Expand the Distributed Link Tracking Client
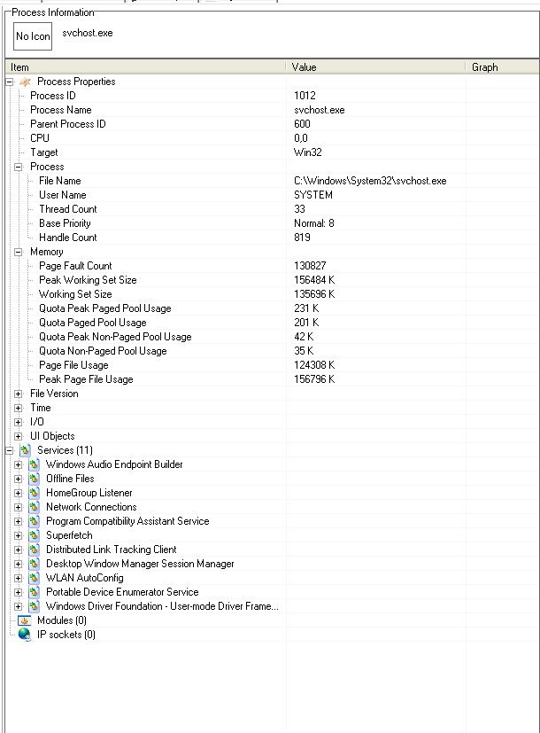This screenshot has height=733, width=540. click(x=19, y=550)
